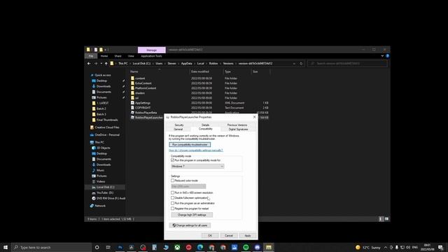Click Run compatibility troubleshooter button
448x252 pixels.
pos(190,145)
